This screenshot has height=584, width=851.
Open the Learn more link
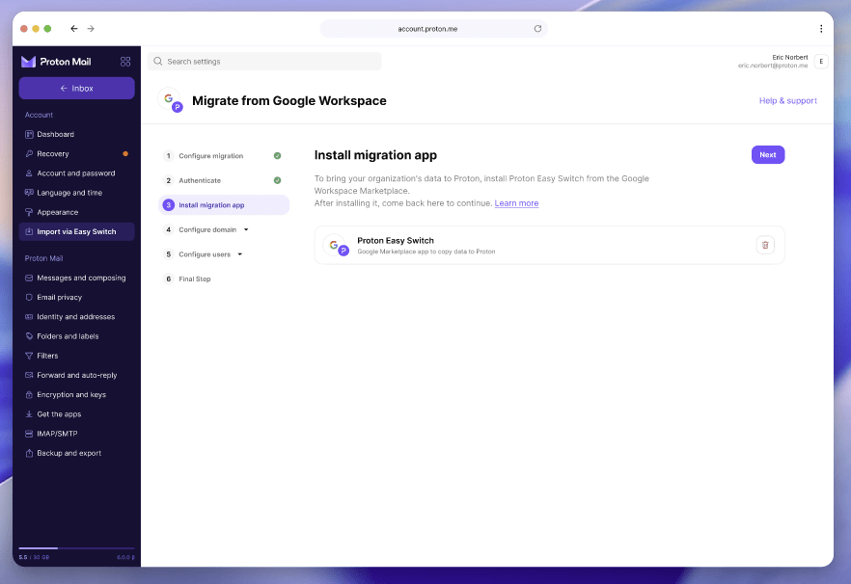tap(516, 203)
